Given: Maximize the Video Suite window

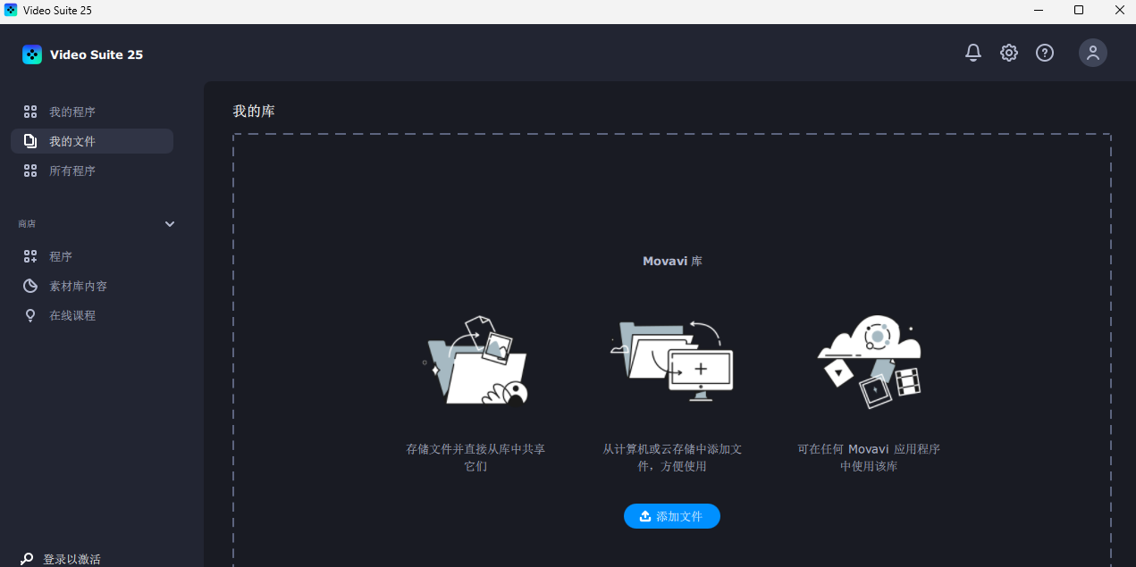Looking at the screenshot, I should pyautogui.click(x=1079, y=11).
